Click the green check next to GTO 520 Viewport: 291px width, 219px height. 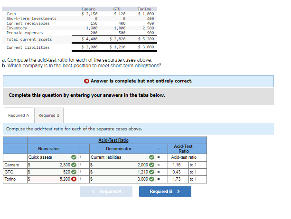click(x=74, y=172)
